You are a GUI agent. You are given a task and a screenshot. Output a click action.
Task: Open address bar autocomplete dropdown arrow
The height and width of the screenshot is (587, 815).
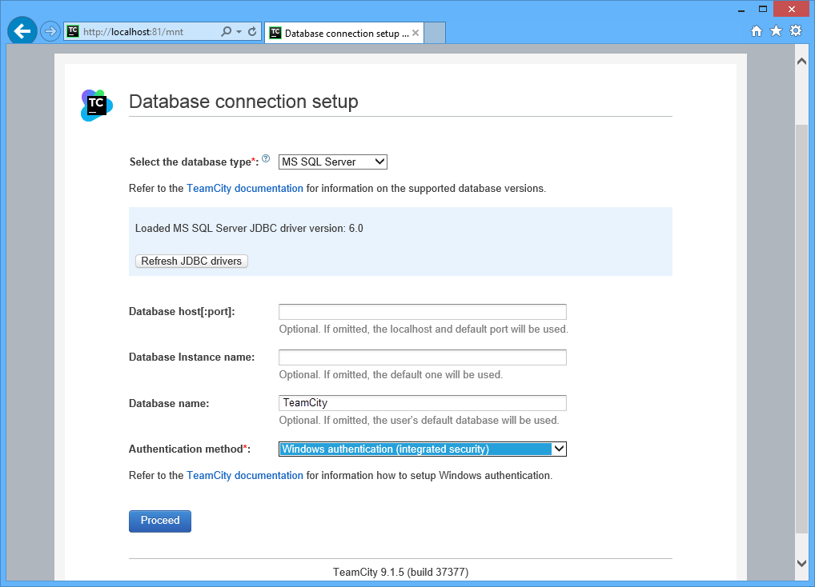239,32
